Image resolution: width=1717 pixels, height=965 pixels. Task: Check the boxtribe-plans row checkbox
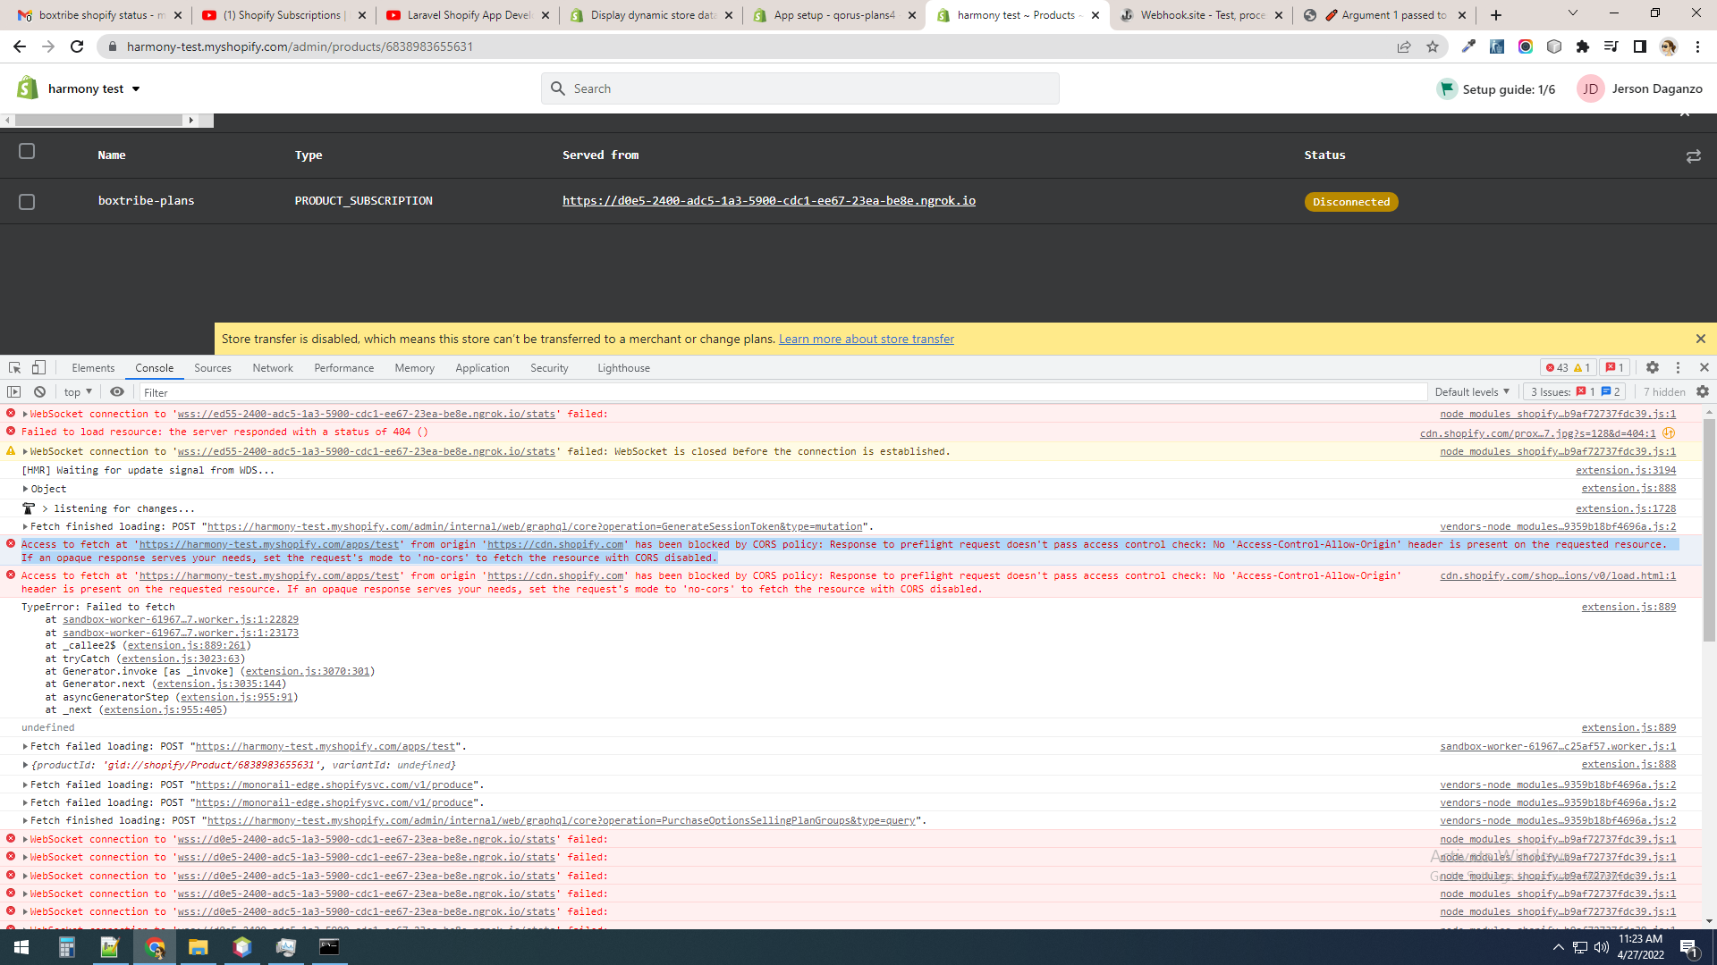[x=27, y=202]
